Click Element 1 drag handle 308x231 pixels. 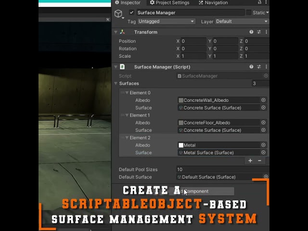122,115
